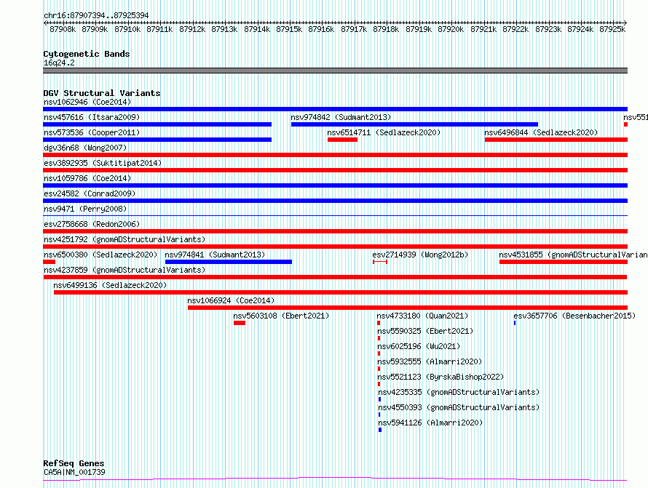Open nsv4251792 (gnomADStructuralVariants) label
The height and width of the screenshot is (488, 648).
(125, 239)
